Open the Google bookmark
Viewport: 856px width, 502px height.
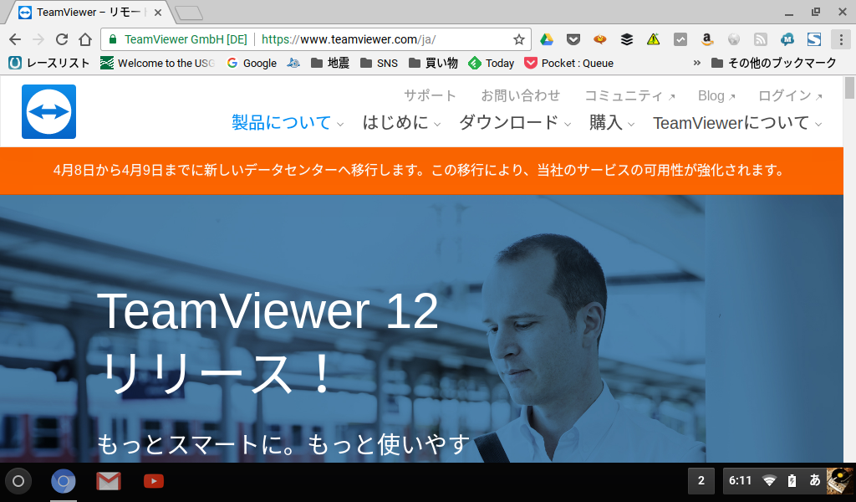252,63
